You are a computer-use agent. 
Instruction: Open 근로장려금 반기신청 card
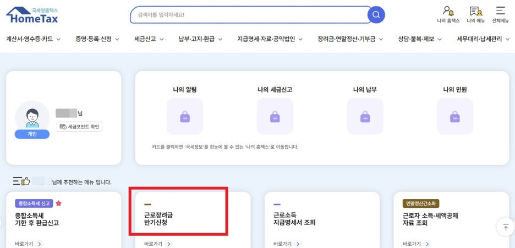(x=193, y=219)
